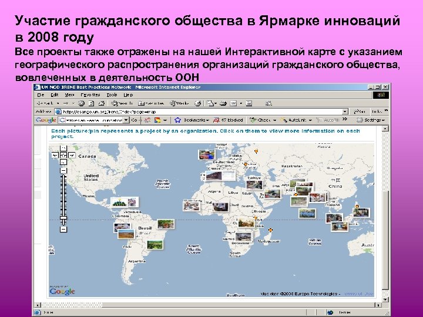Click the Mail icon in toolbar
The width and height of the screenshot is (423, 317).
(x=211, y=103)
